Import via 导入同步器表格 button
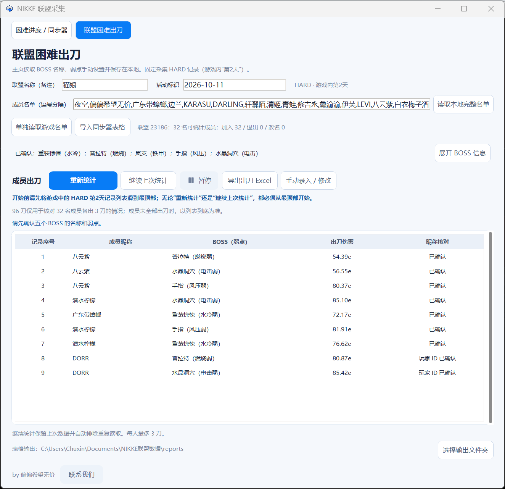This screenshot has height=489, width=505. coord(103,127)
